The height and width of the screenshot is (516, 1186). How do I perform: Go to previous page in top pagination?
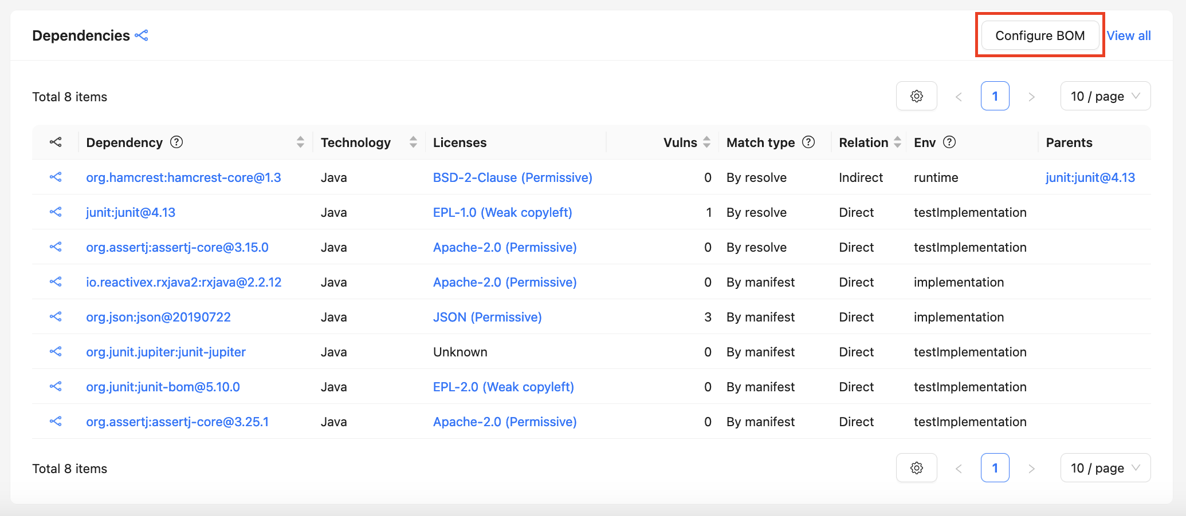[x=959, y=97]
